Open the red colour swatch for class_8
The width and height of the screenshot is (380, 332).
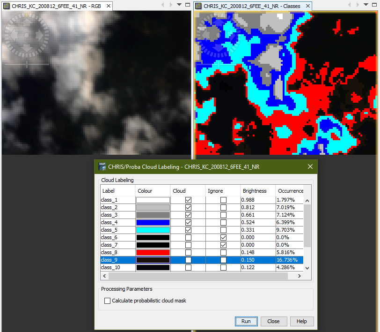[x=153, y=252]
